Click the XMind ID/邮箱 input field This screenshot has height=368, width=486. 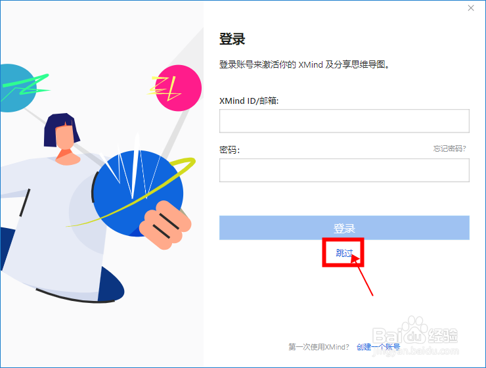pos(344,121)
